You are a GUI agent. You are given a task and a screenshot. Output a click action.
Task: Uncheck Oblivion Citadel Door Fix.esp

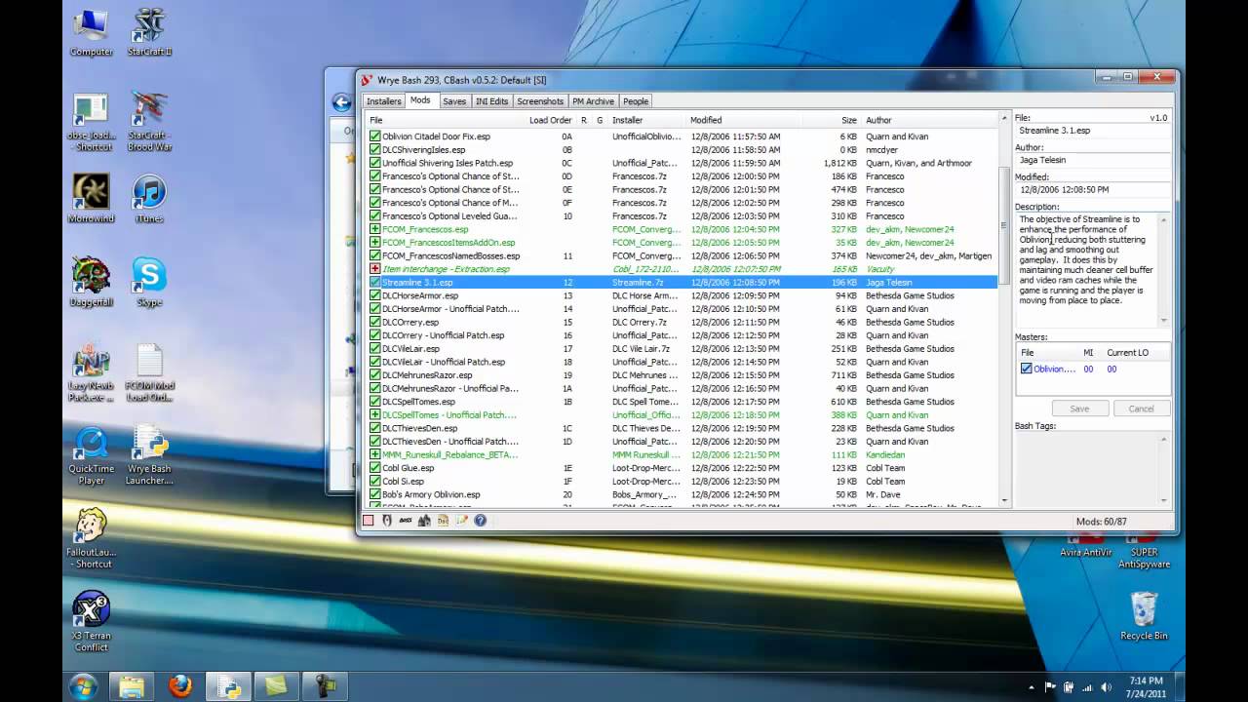click(375, 136)
